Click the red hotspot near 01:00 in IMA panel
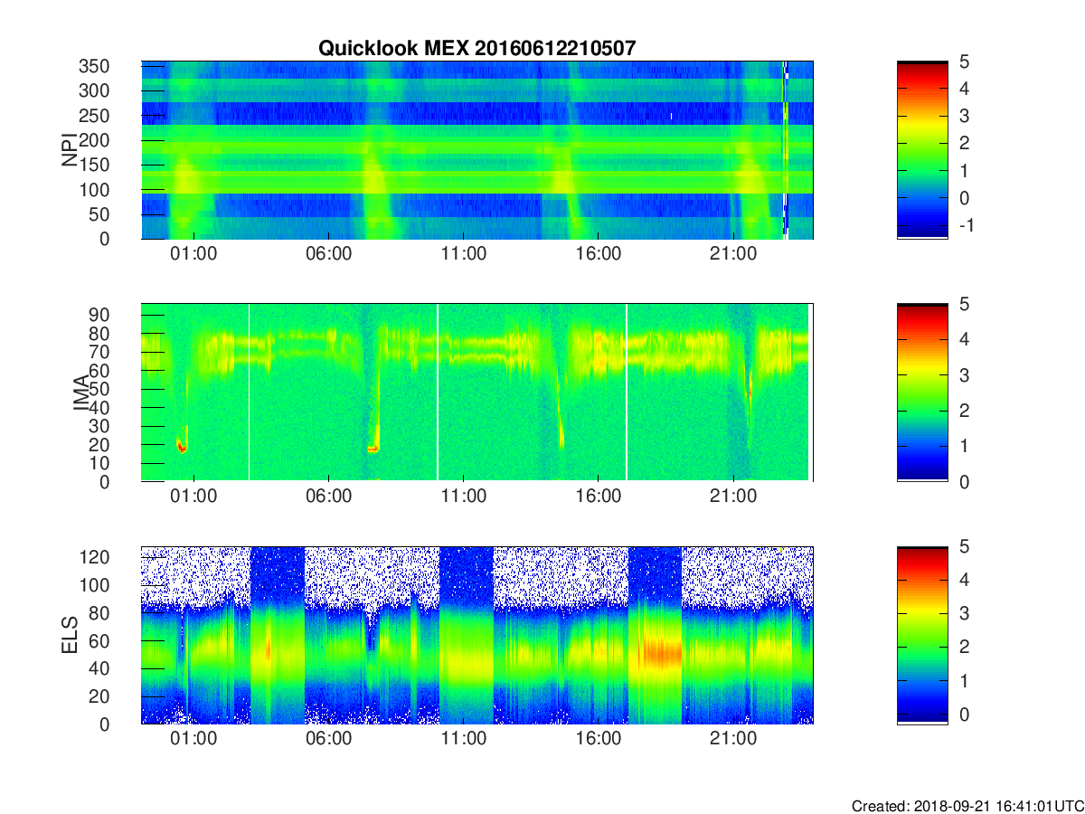1085x814 pixels. [182, 445]
